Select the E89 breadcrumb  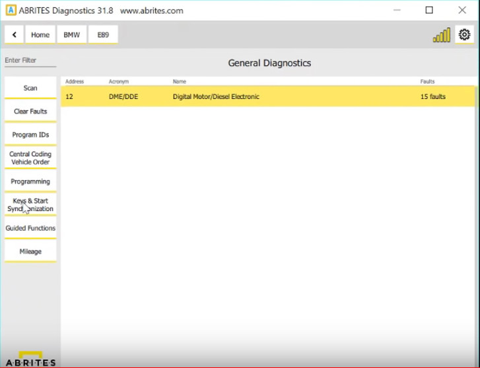[x=103, y=34]
